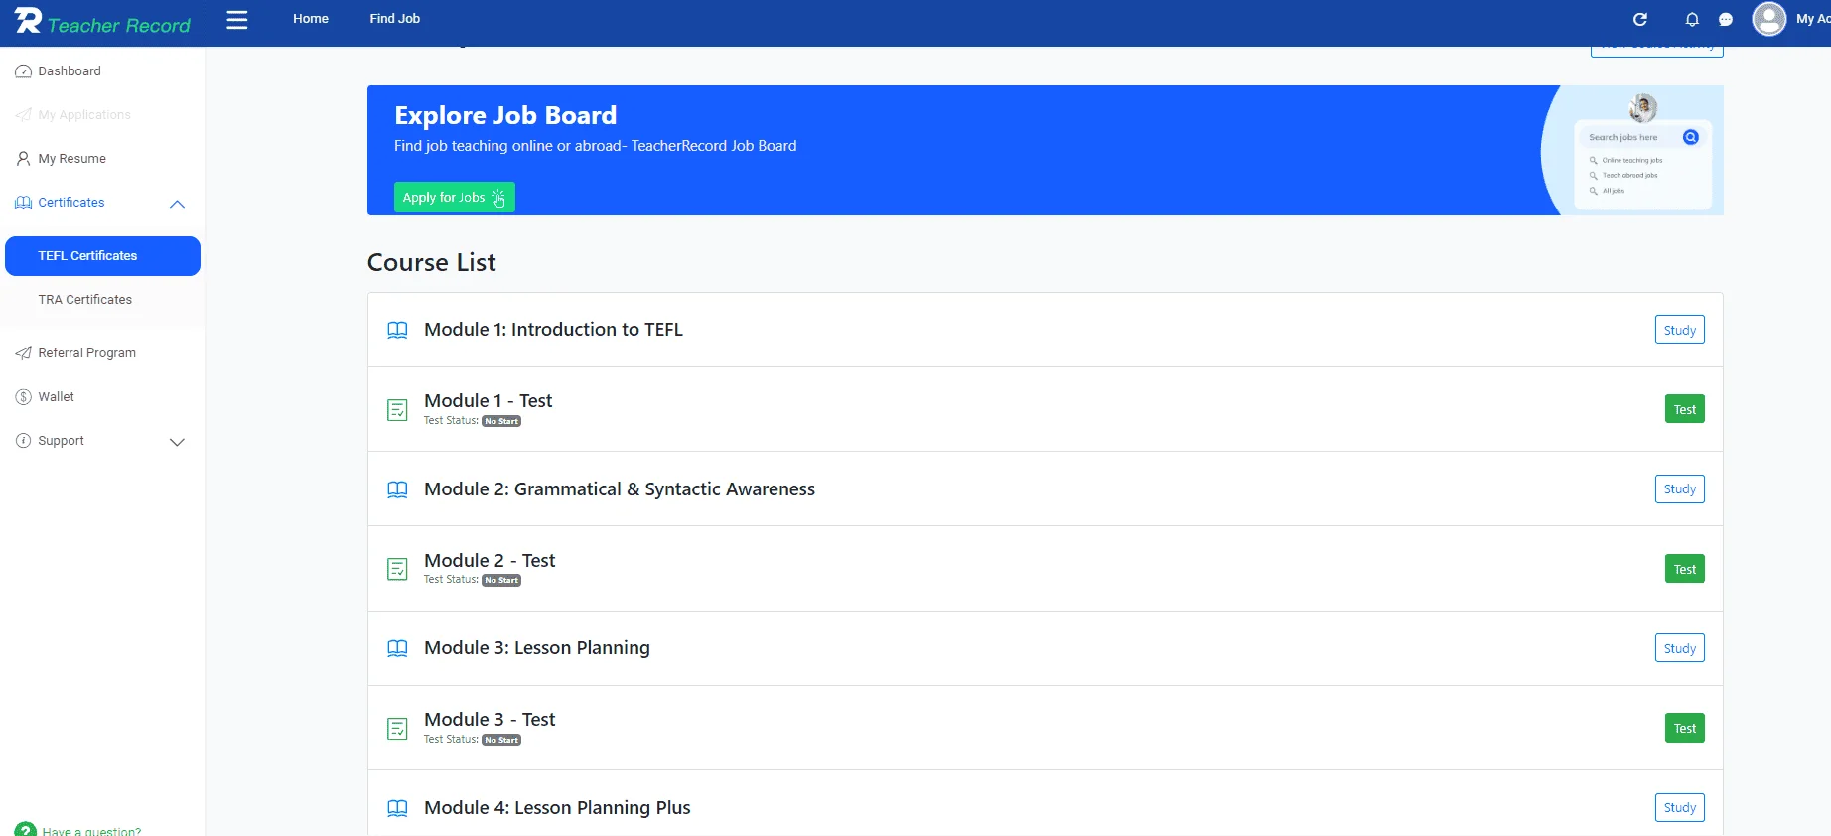
Task: Click the Module 2 Test checklist icon
Action: (397, 569)
